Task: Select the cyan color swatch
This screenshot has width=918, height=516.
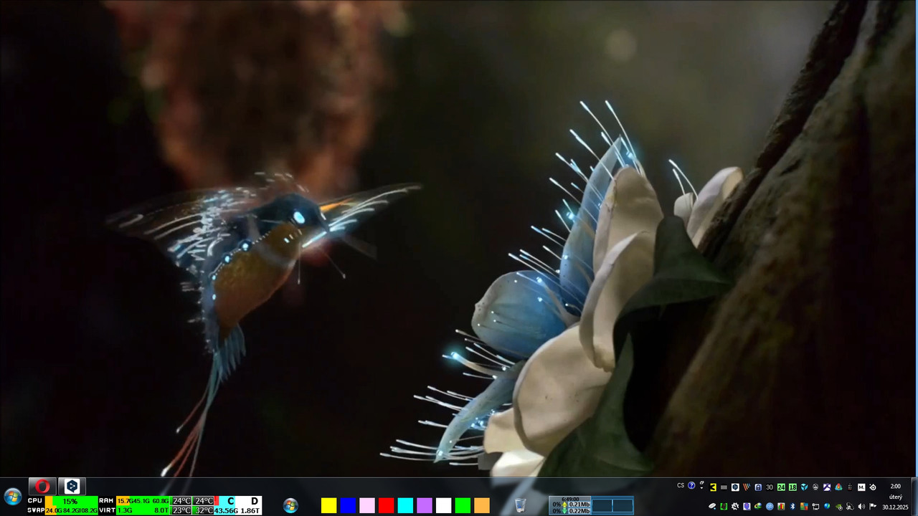Action: coord(405,505)
